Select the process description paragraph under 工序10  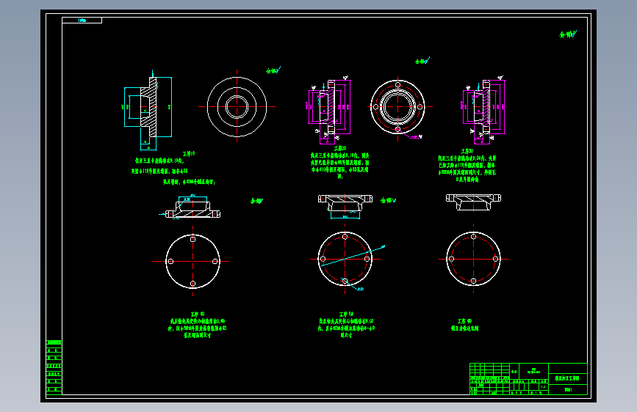173,172
